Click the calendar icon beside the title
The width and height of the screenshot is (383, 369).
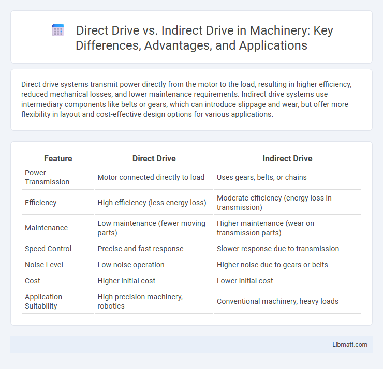pos(58,30)
